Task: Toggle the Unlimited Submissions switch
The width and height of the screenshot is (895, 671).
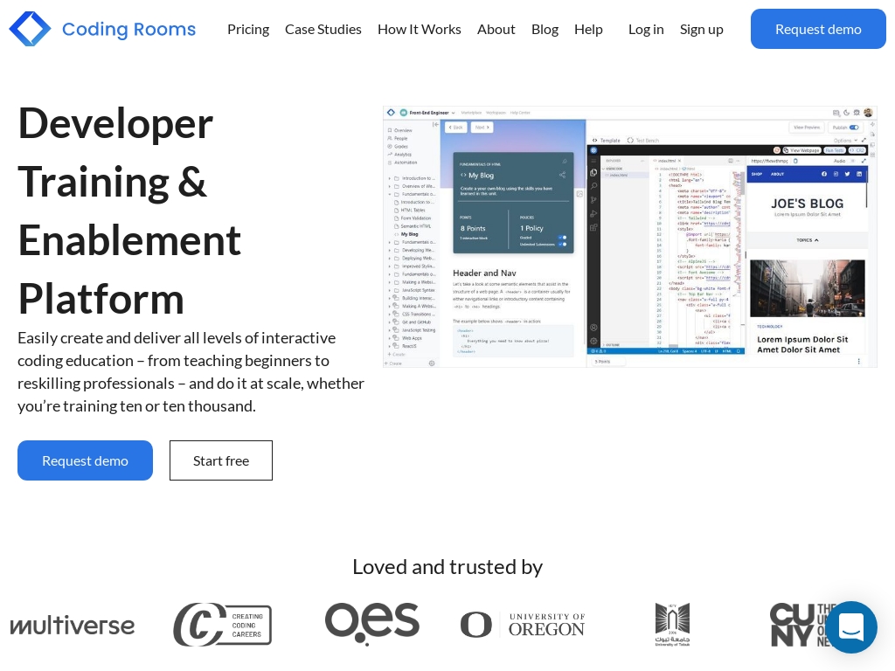Action: pos(562,244)
